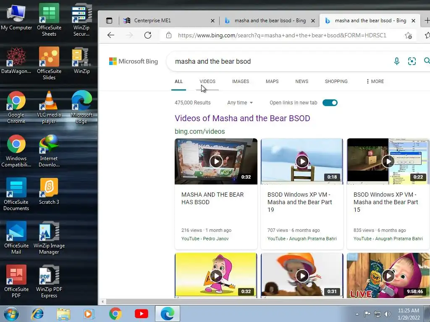Open OfficeSuite Mail desktop shortcut
This screenshot has height=322, width=430.
tap(16, 238)
